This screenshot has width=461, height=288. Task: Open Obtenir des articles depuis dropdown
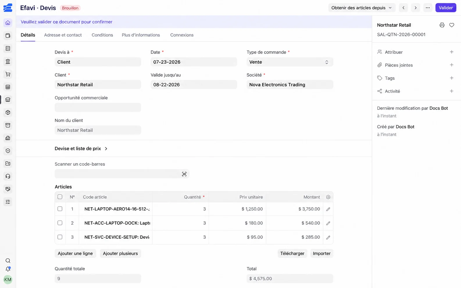(x=362, y=8)
